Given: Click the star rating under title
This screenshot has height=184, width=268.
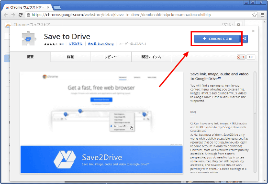Looking at the screenshot, I should click(x=51, y=44).
